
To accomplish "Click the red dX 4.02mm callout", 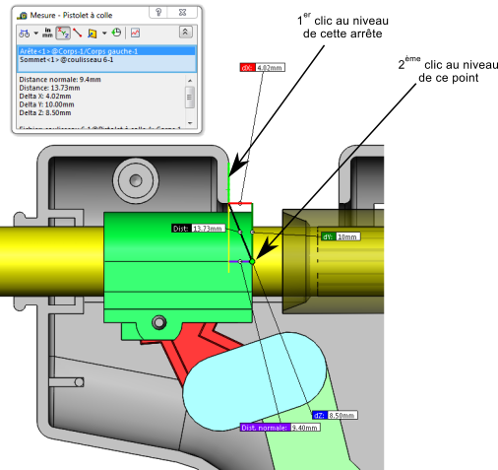I will click(262, 68).
